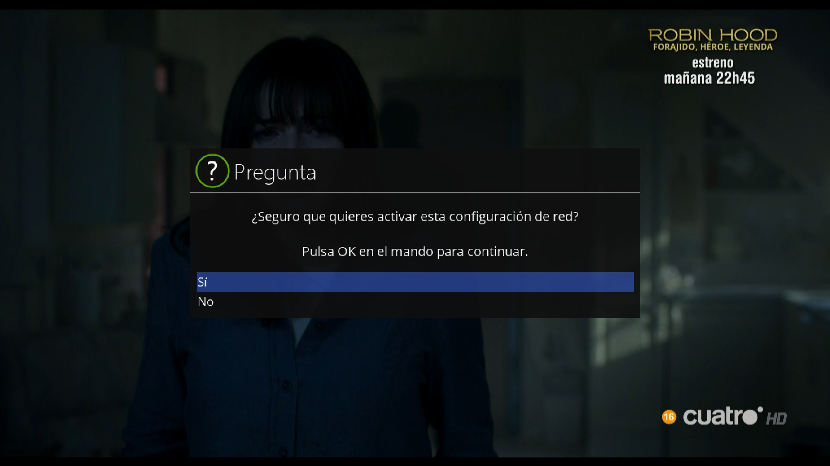The width and height of the screenshot is (830, 466).
Task: Click the cuatro channel logo
Action: click(723, 416)
